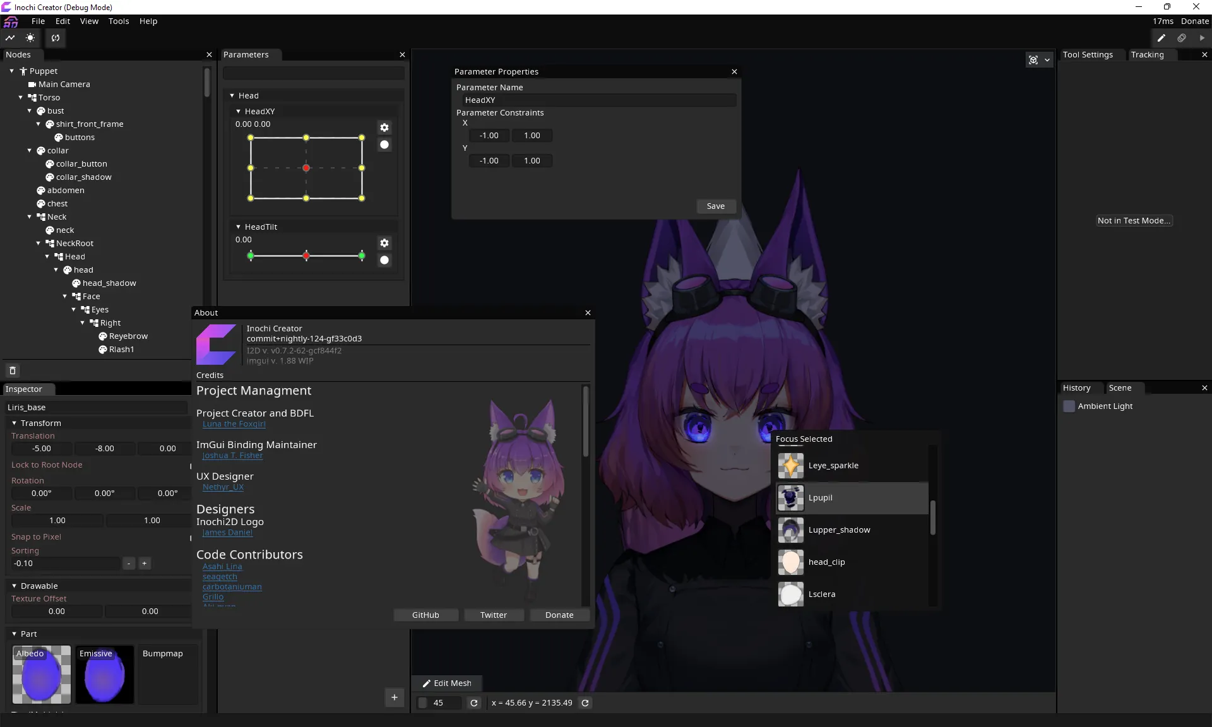Screen dimensions: 1212x727
Task: Open the Tools menu
Action: pyautogui.click(x=119, y=21)
